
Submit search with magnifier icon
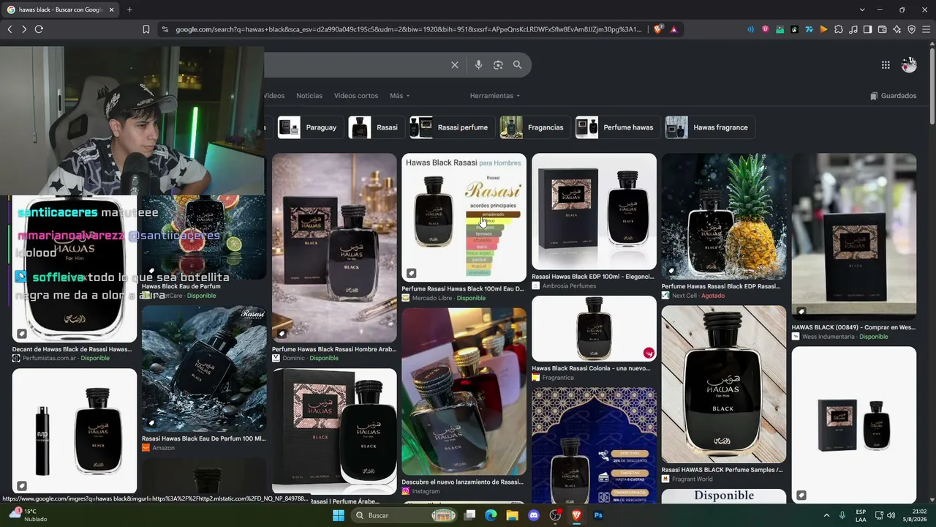click(518, 65)
